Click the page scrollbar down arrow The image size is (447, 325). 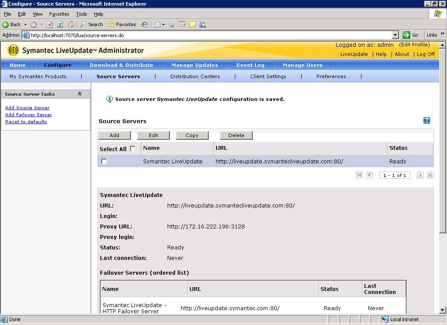pyautogui.click(x=442, y=310)
